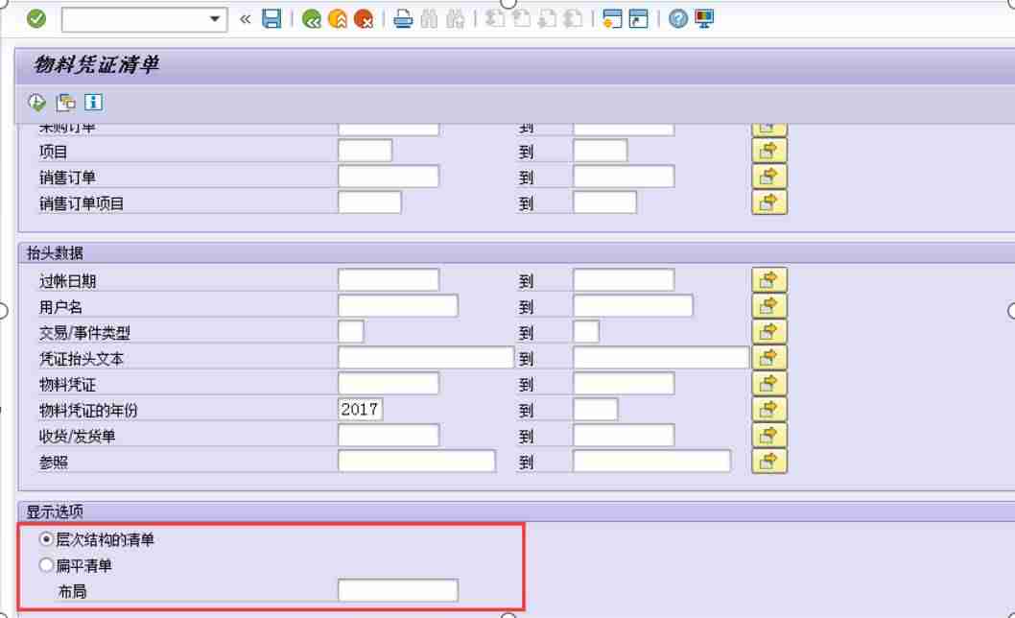The image size is (1015, 618).
Task: Click the green Back arrow icon
Action: click(312, 19)
